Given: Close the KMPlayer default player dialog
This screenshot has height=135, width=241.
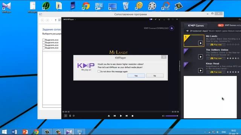Looking at the screenshot, I should click(x=164, y=57).
